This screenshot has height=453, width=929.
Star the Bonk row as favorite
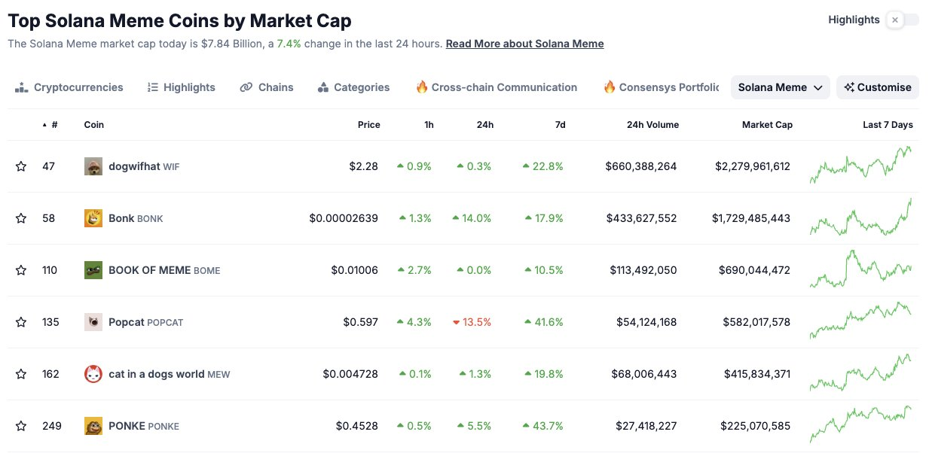pos(21,218)
